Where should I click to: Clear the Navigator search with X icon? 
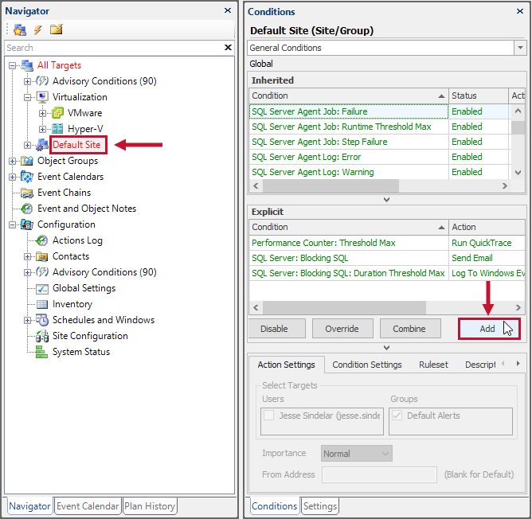[228, 48]
